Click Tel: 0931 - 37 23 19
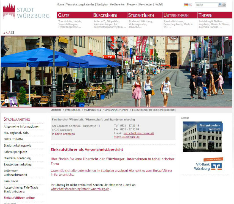Screen dimensions: 234x204 (127, 126)
